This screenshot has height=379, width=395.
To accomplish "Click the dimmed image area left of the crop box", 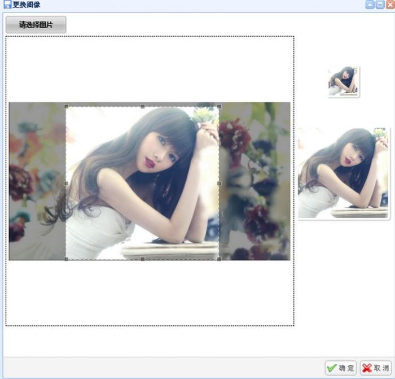I will click(x=37, y=181).
